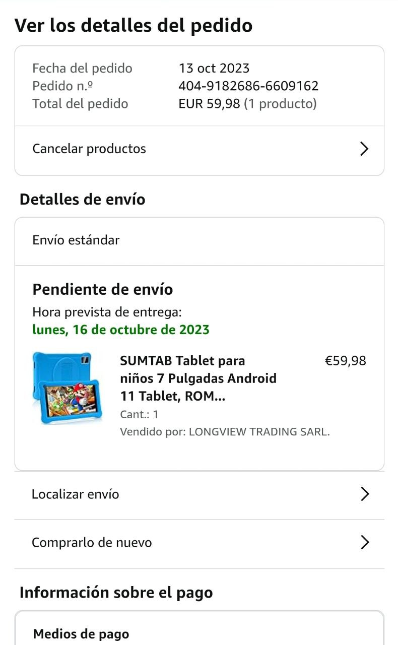Tap the Ver los detalles del pedido title
The image size is (398, 645).
point(134,25)
